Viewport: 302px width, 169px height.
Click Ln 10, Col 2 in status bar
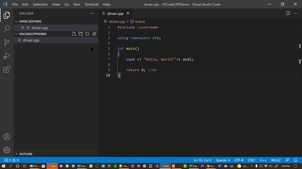(x=202, y=160)
